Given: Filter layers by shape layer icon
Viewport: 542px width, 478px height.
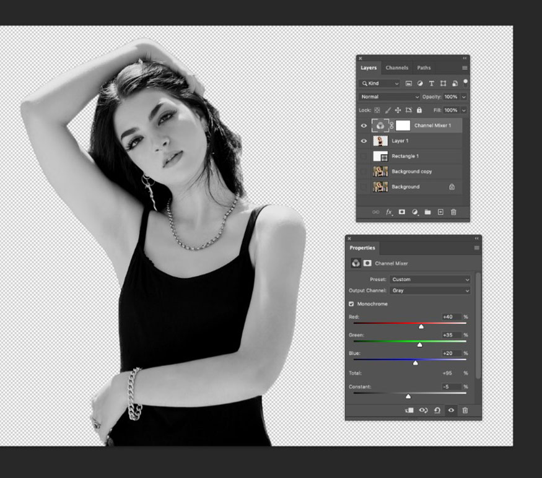Looking at the screenshot, I should coord(443,84).
